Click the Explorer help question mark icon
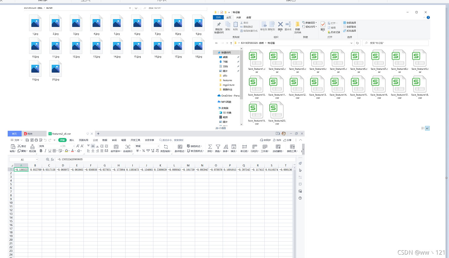This screenshot has height=258, width=449. (x=428, y=18)
